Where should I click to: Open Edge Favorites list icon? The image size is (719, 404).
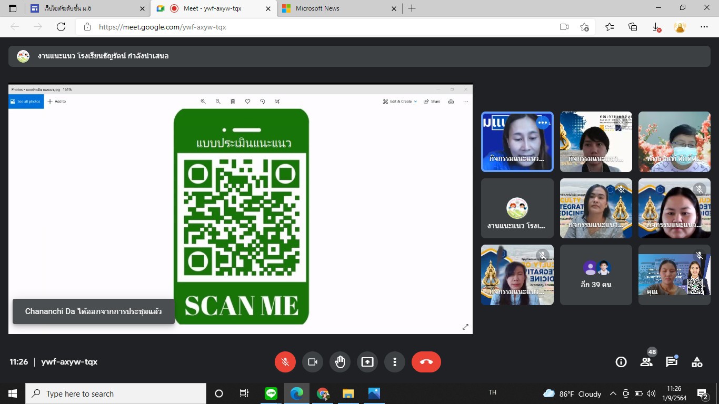click(610, 27)
